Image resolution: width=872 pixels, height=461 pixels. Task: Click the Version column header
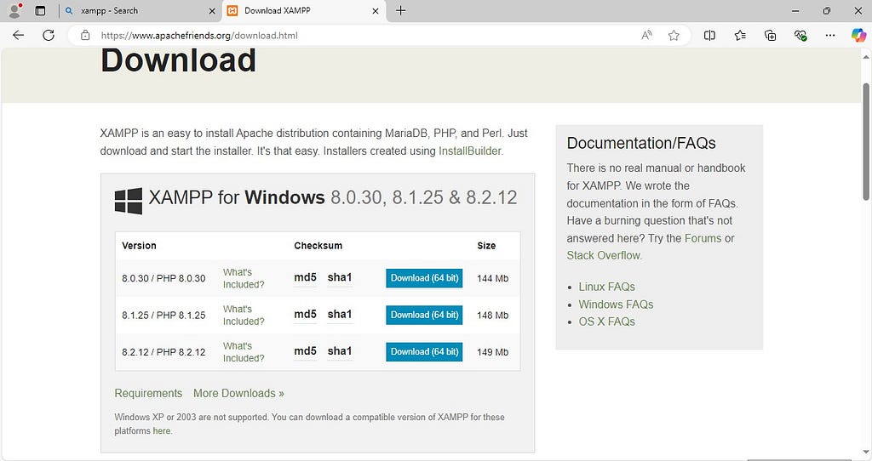[139, 246]
